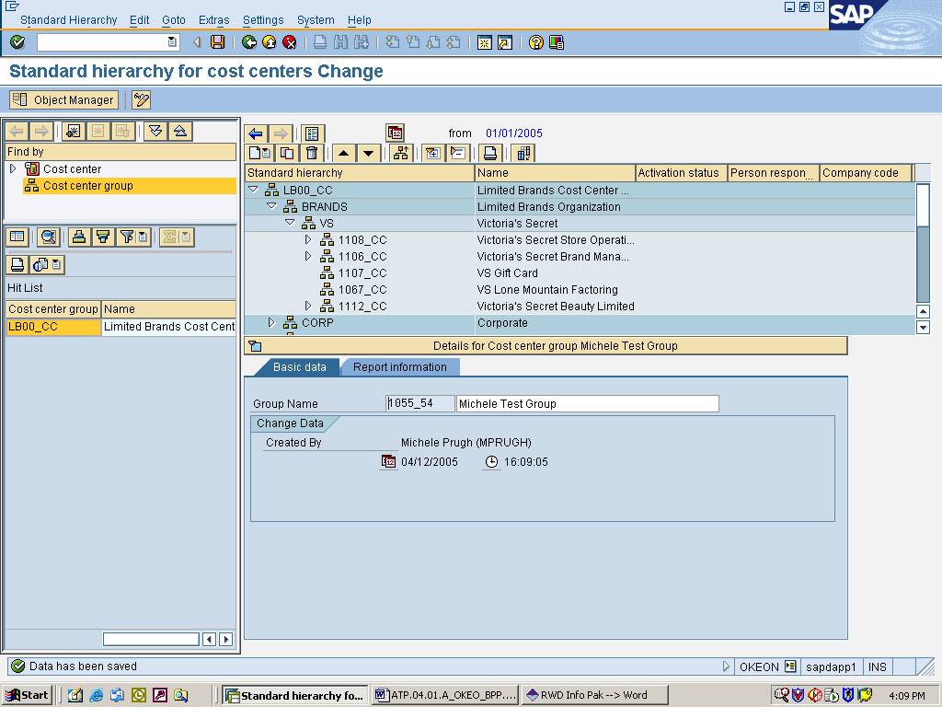Screen dimensions: 942x707
Task: Create a new session from the toolbar
Action: pyautogui.click(x=484, y=42)
